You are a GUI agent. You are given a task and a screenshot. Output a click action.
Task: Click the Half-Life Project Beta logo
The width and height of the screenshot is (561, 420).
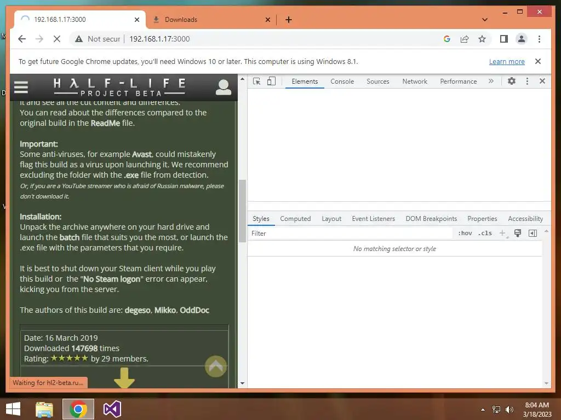click(119, 87)
